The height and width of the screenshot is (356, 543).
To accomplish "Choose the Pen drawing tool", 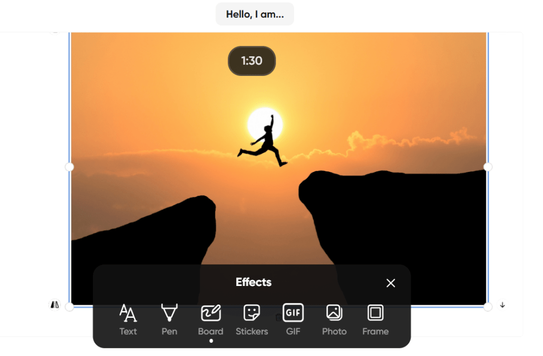I will [169, 320].
